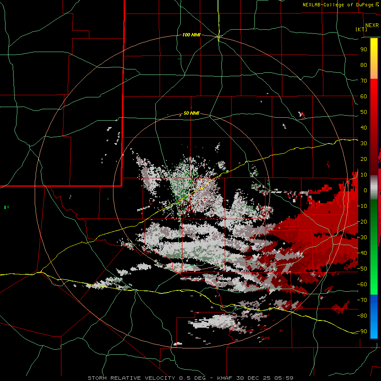Click the 90 value on velocity scale

point(364,50)
